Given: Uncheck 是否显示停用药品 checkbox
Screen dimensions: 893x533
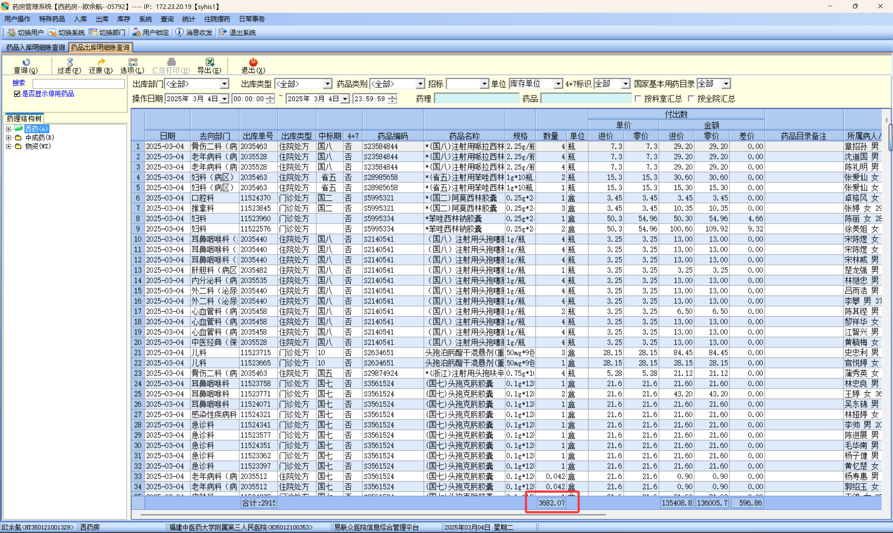Looking at the screenshot, I should (x=17, y=94).
